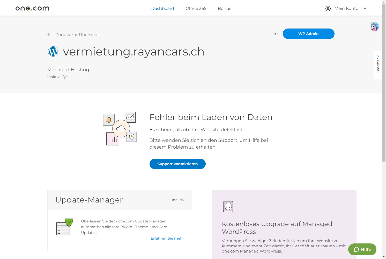Click the scrollbar down arrow
The image size is (386, 259).
(x=384, y=257)
